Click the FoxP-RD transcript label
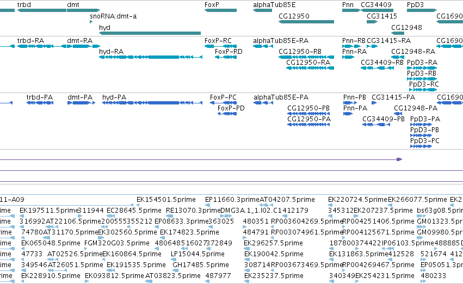 [x=229, y=52]
